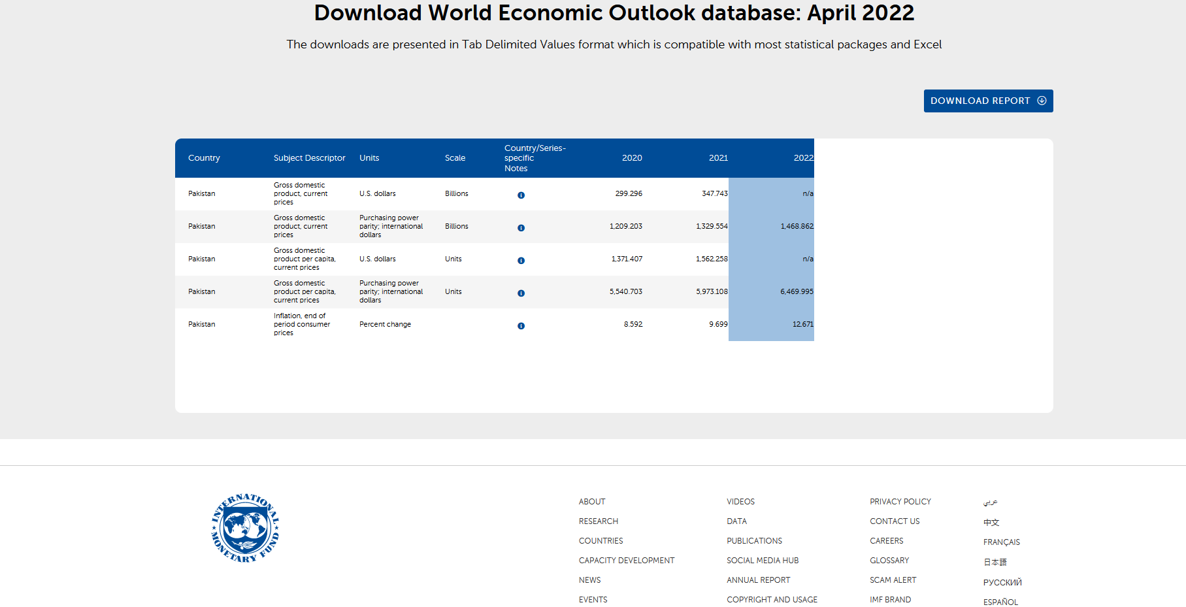Switch language to Arabic (عربي)
The width and height of the screenshot is (1186, 607).
(991, 502)
